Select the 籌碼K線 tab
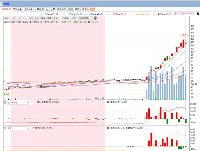This screenshot has height=151, width=200. click(6, 9)
